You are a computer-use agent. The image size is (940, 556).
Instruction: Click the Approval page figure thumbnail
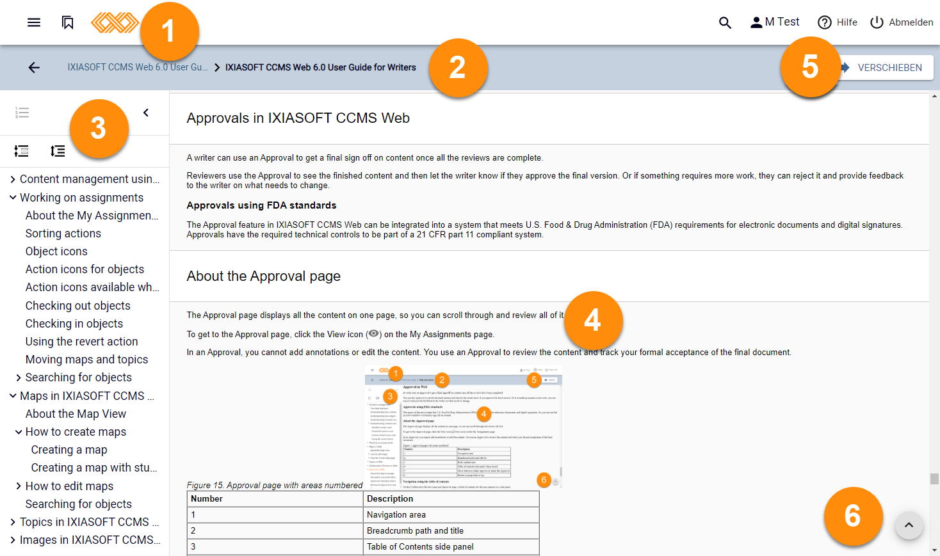[x=463, y=427]
